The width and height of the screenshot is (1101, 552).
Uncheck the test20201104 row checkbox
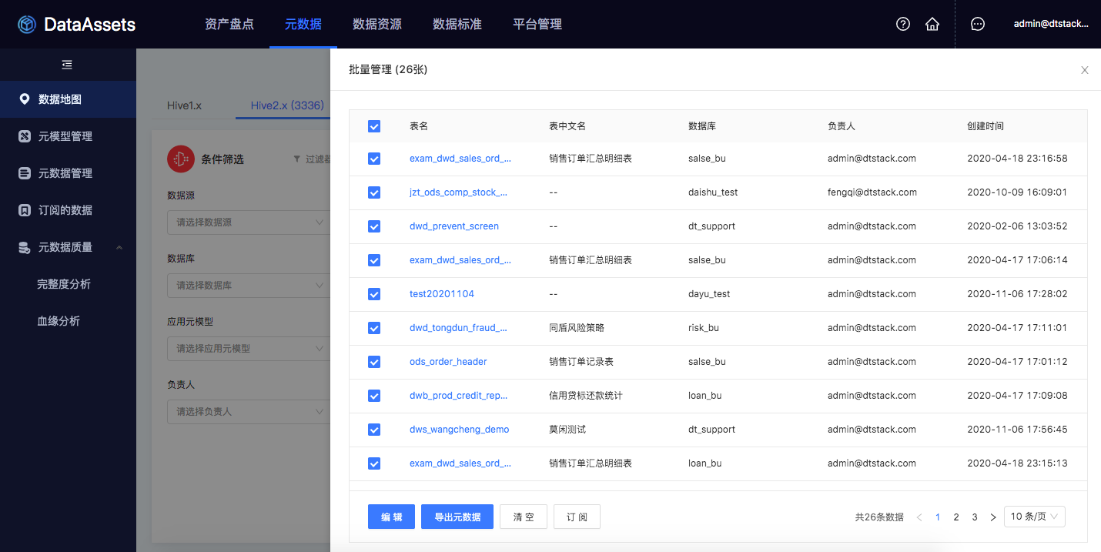374,294
